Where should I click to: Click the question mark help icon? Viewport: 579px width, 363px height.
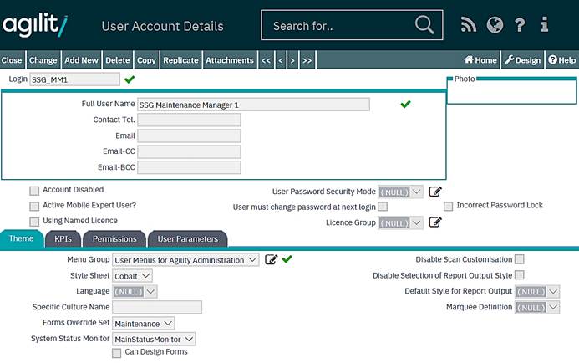click(x=520, y=25)
